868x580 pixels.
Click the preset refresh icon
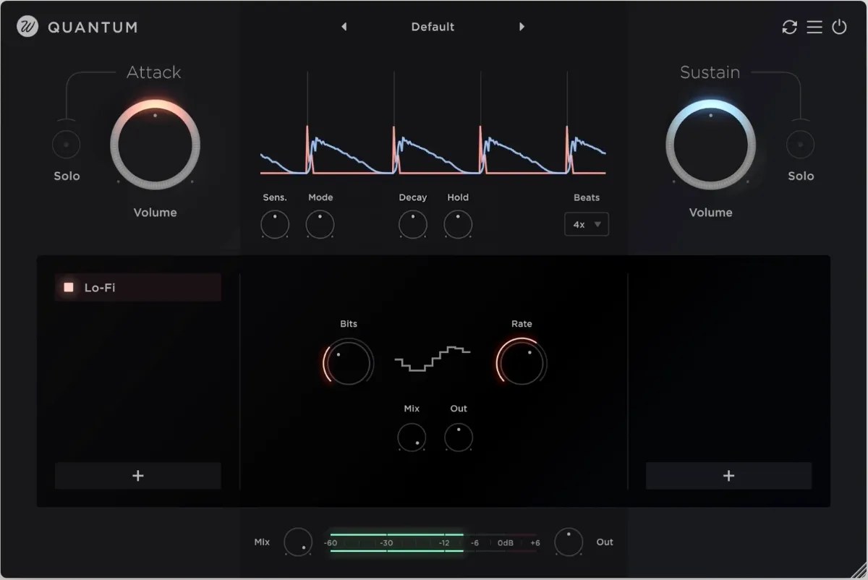790,27
